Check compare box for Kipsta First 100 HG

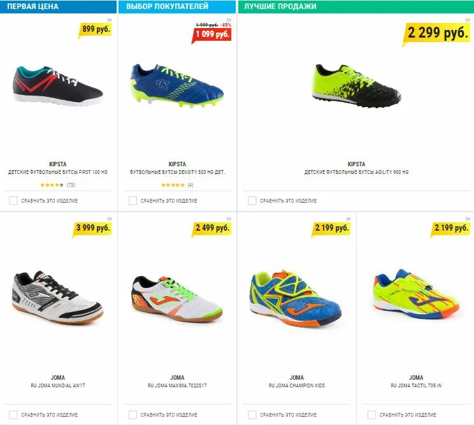pyautogui.click(x=13, y=201)
